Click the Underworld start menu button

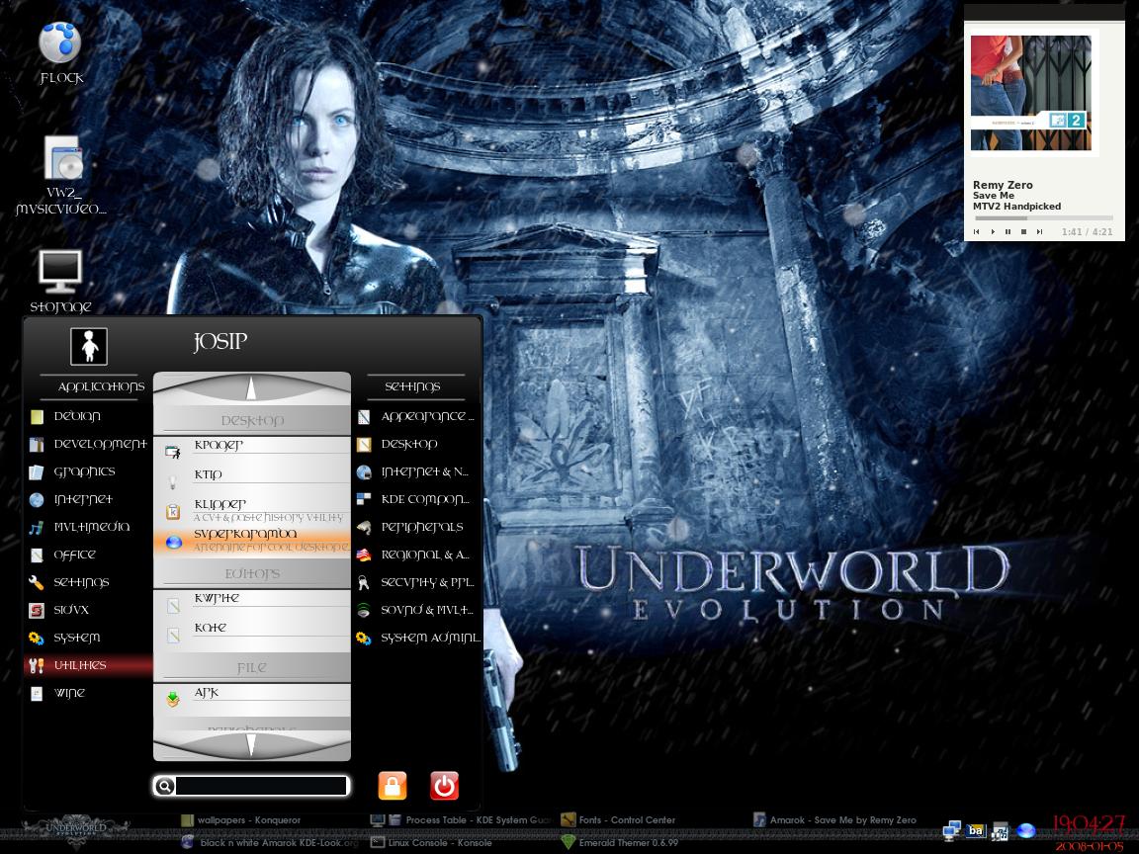coord(76,830)
